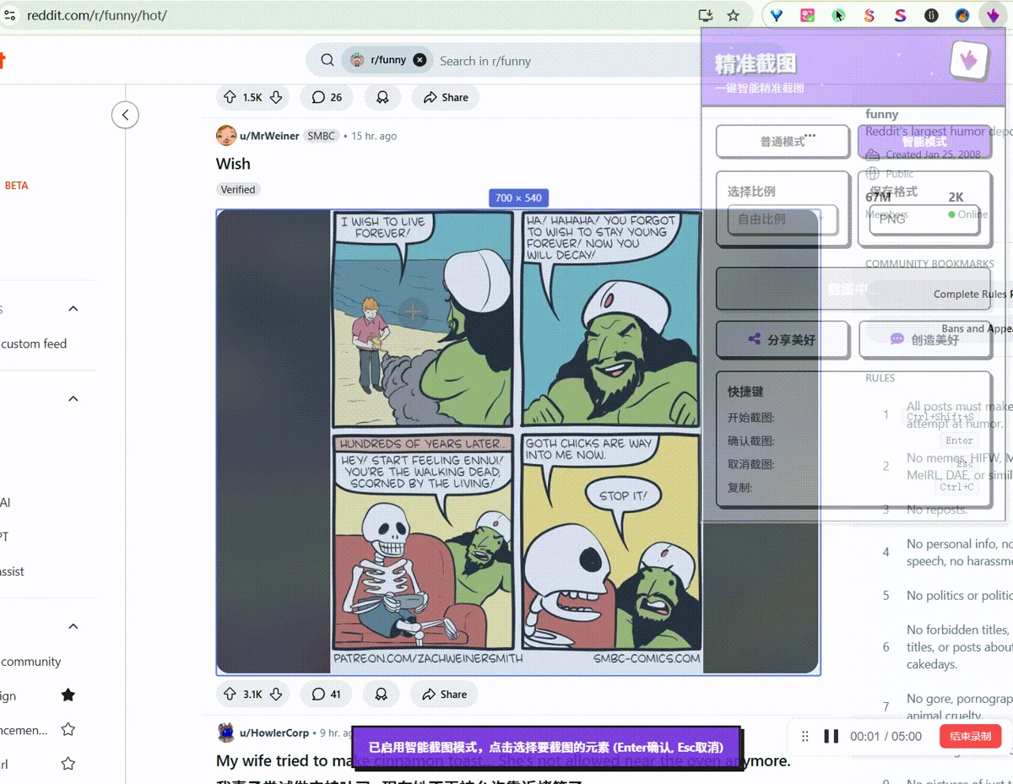Grab the recorder bar's dotted handle
This screenshot has height=784, width=1013.
coord(804,736)
